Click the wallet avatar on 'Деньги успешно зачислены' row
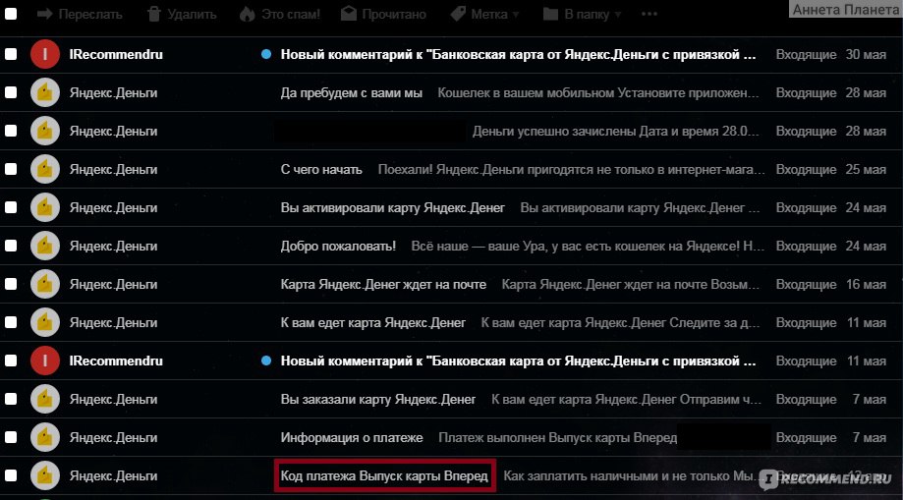 (x=45, y=132)
